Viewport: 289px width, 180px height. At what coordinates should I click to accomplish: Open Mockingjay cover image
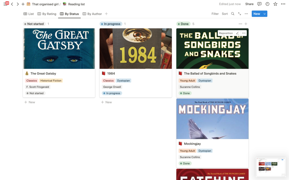(212, 119)
